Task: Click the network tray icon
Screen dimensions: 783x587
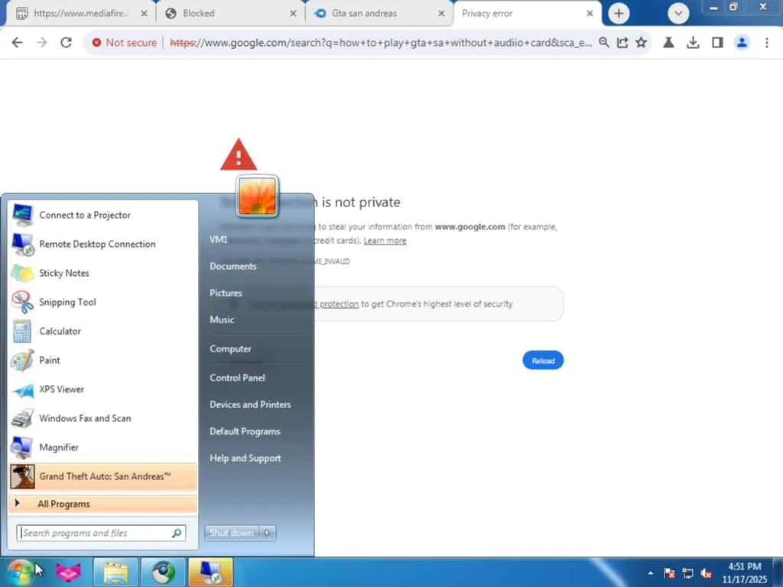Action: point(688,573)
